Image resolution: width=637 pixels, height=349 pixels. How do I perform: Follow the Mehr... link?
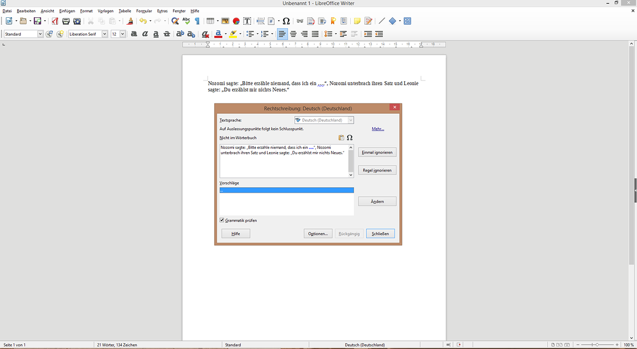[378, 129]
